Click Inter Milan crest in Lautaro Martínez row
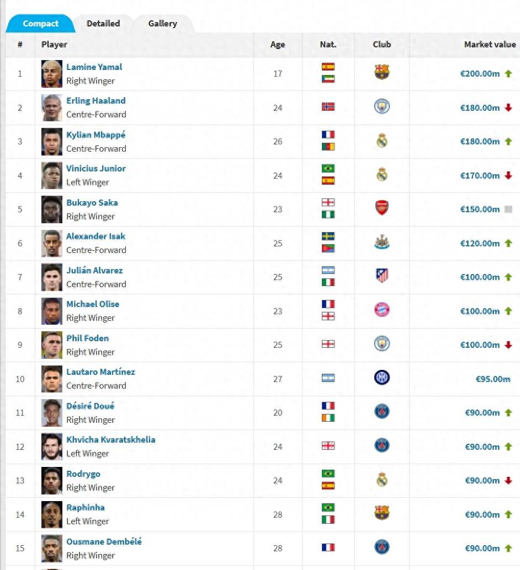The width and height of the screenshot is (520, 570). click(381, 378)
